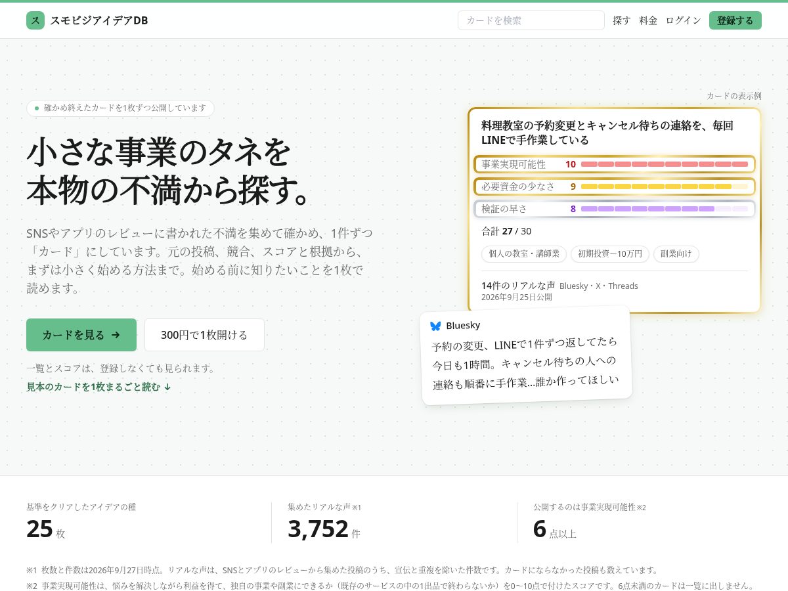Click 14件のリアルな声 text
This screenshot has height=591, width=788.
(x=518, y=285)
